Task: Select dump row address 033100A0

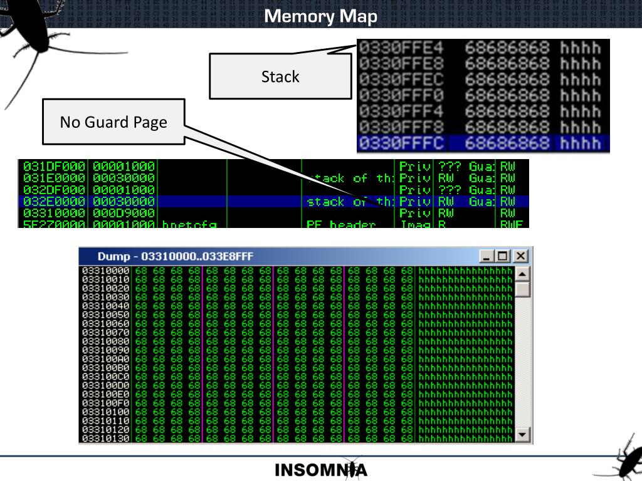Action: click(x=105, y=359)
